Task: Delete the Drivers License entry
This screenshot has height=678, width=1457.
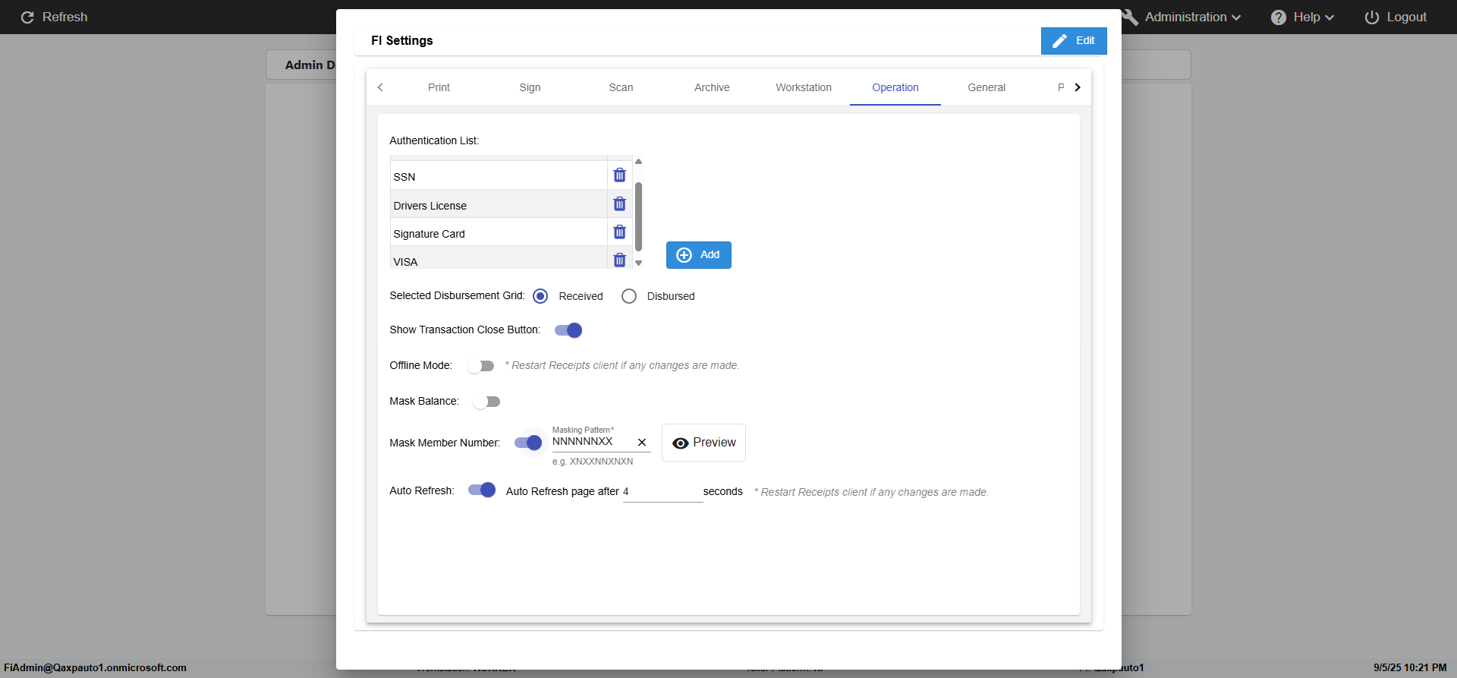Action: (619, 204)
